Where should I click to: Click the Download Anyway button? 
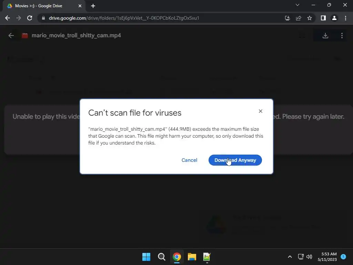coord(235,160)
